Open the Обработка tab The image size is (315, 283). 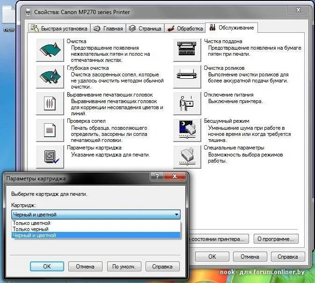(185, 29)
